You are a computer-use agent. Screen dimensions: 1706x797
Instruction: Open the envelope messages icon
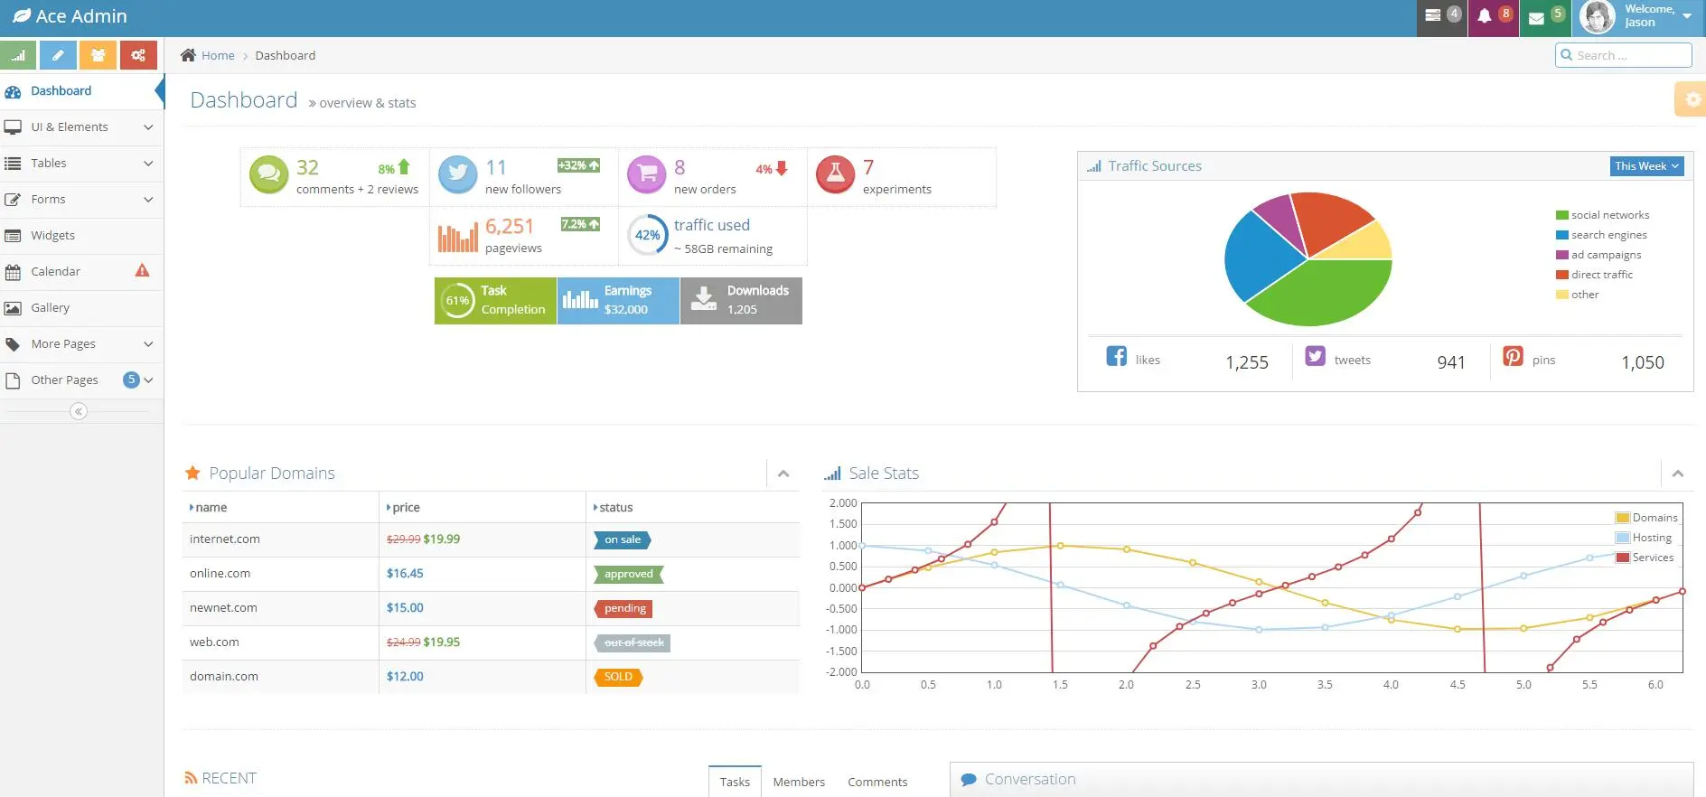(1536, 17)
